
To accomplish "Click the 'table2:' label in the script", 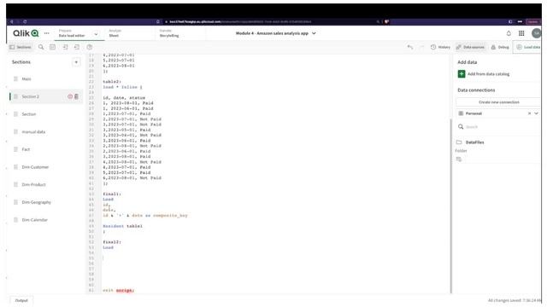I will (x=112, y=82).
